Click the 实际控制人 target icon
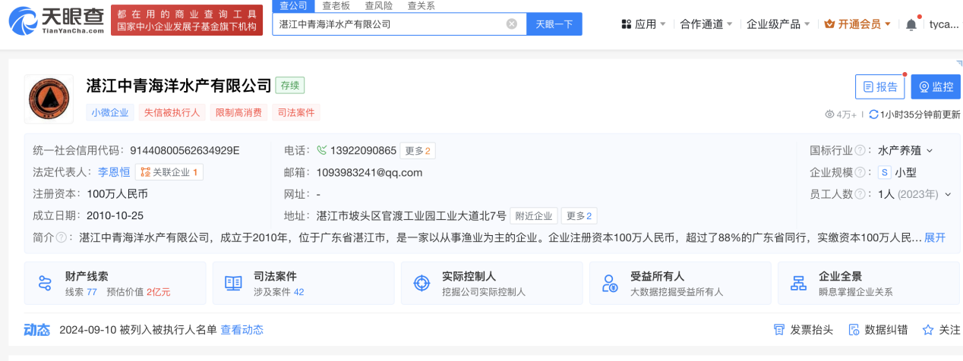The image size is (963, 361). [422, 284]
